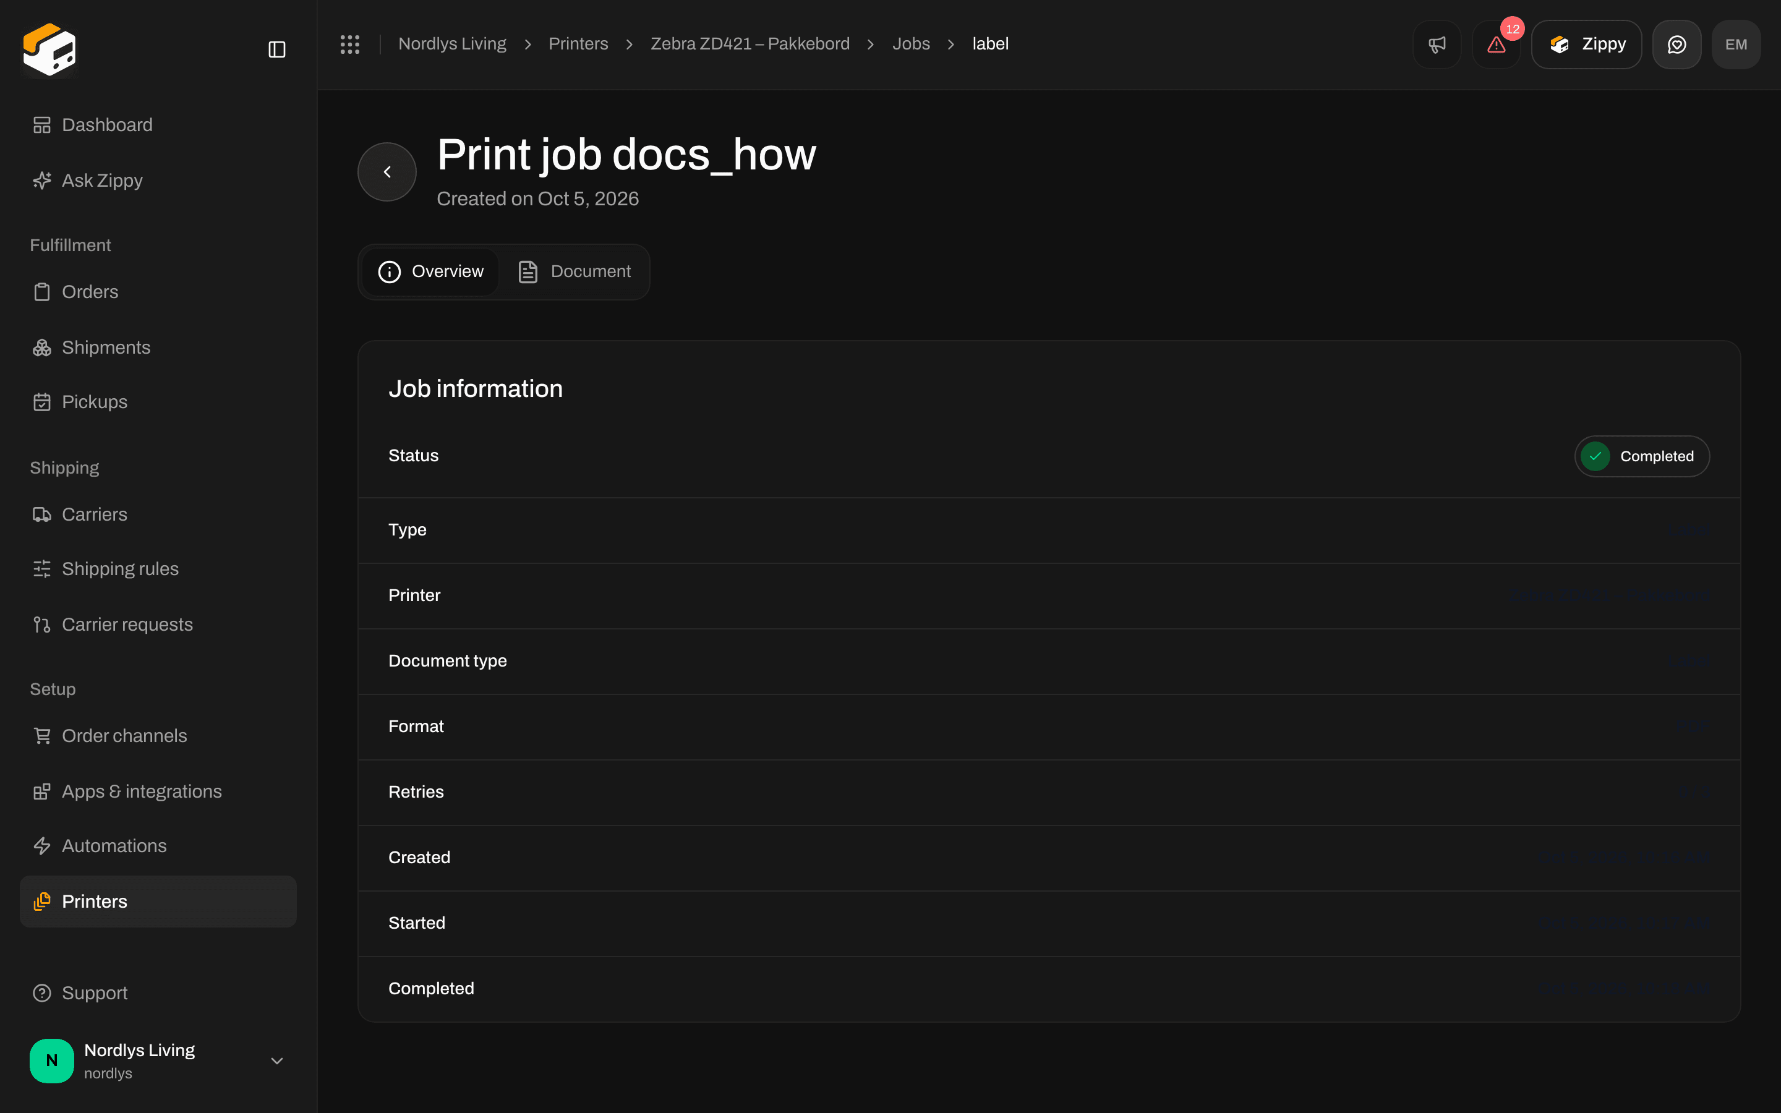Click the Completed status badge
Viewport: 1781px width, 1113px height.
1642,456
